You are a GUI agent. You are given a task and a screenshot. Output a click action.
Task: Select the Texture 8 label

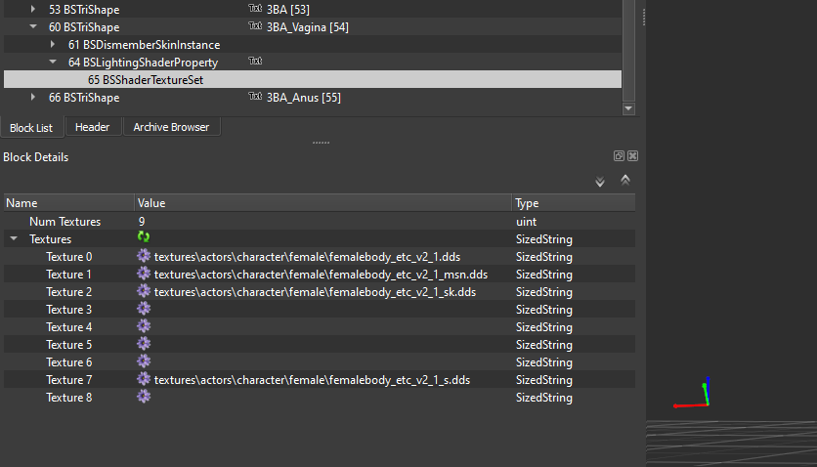click(x=68, y=398)
